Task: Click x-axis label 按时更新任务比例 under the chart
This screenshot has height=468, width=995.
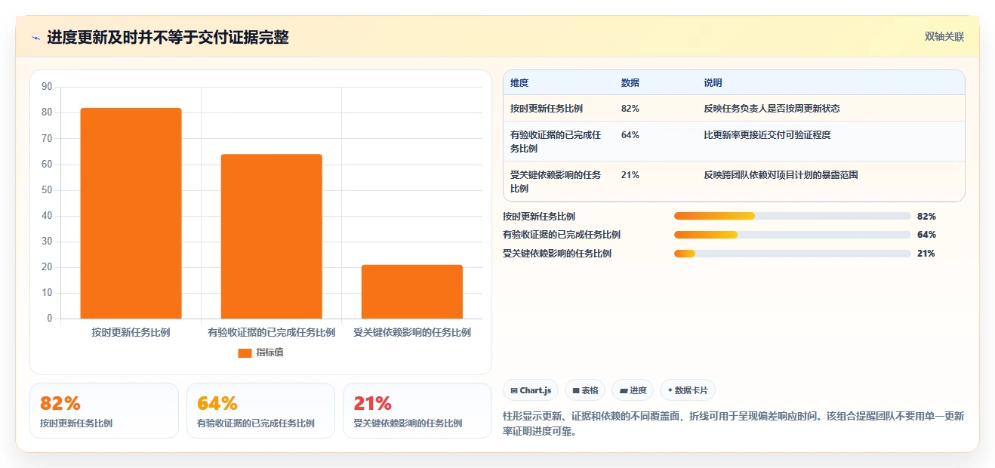Action: coord(131,332)
